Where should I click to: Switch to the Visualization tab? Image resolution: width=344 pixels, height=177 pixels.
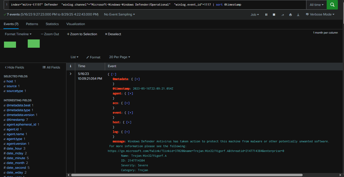75,24
